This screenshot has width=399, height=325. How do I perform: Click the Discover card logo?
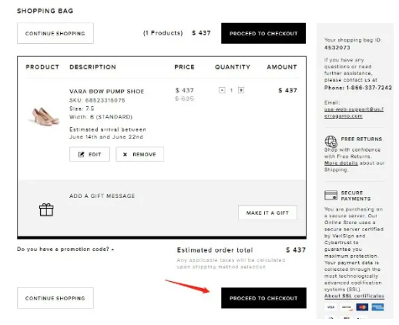point(347,307)
